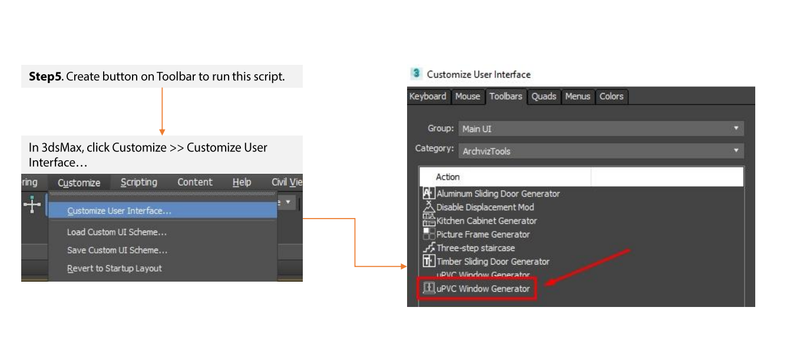This screenshot has width=790, height=360.
Task: Go to the Quads tab
Action: (543, 96)
